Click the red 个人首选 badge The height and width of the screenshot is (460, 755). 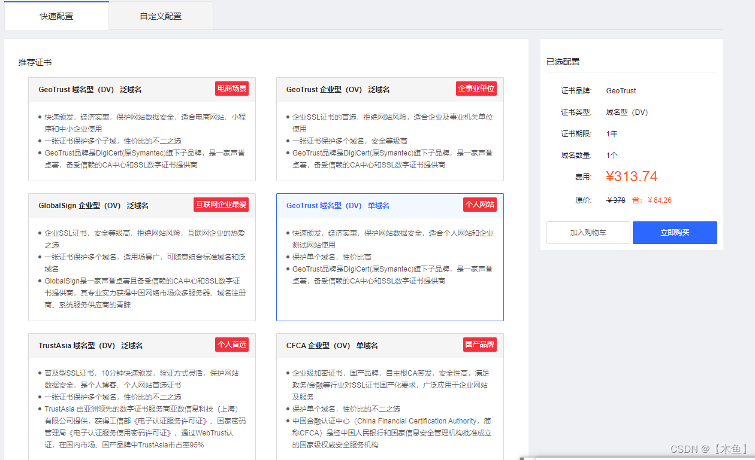coord(232,345)
